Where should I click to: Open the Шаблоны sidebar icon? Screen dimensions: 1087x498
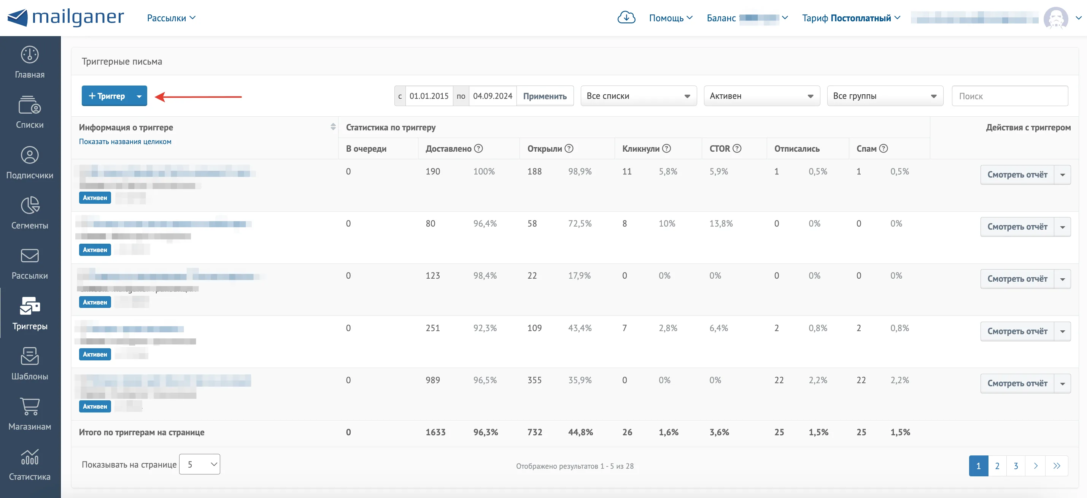coord(30,356)
